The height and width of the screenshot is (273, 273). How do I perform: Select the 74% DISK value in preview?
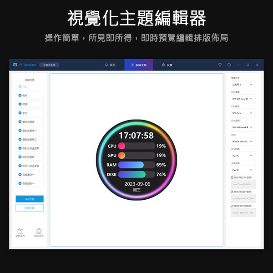coord(161,174)
